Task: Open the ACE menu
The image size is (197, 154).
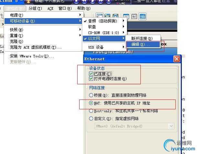Action: 50,8
